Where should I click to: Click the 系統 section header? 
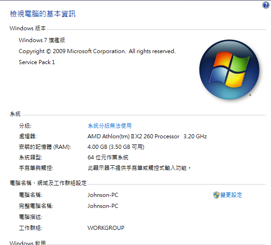point(15,114)
